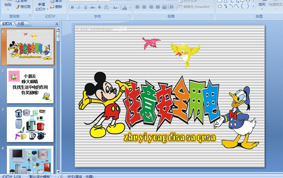
Task: Click the font color A icon
Action: click(x=125, y=7)
